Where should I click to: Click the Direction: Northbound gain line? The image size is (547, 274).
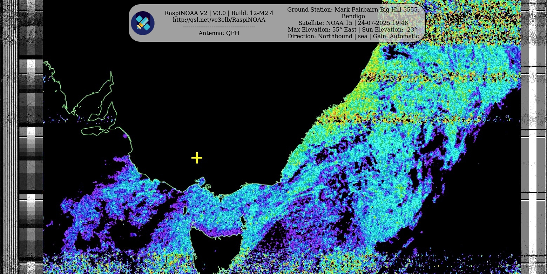(353, 36)
